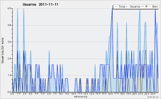Click the light blue Total legend line
161x99 pixels.
[116, 7]
